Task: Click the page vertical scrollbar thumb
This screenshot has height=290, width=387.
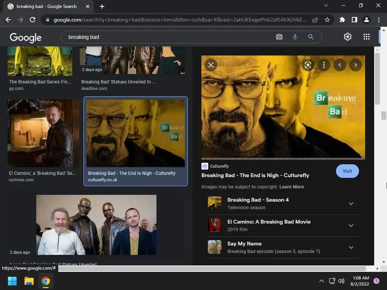Action: [x=383, y=116]
